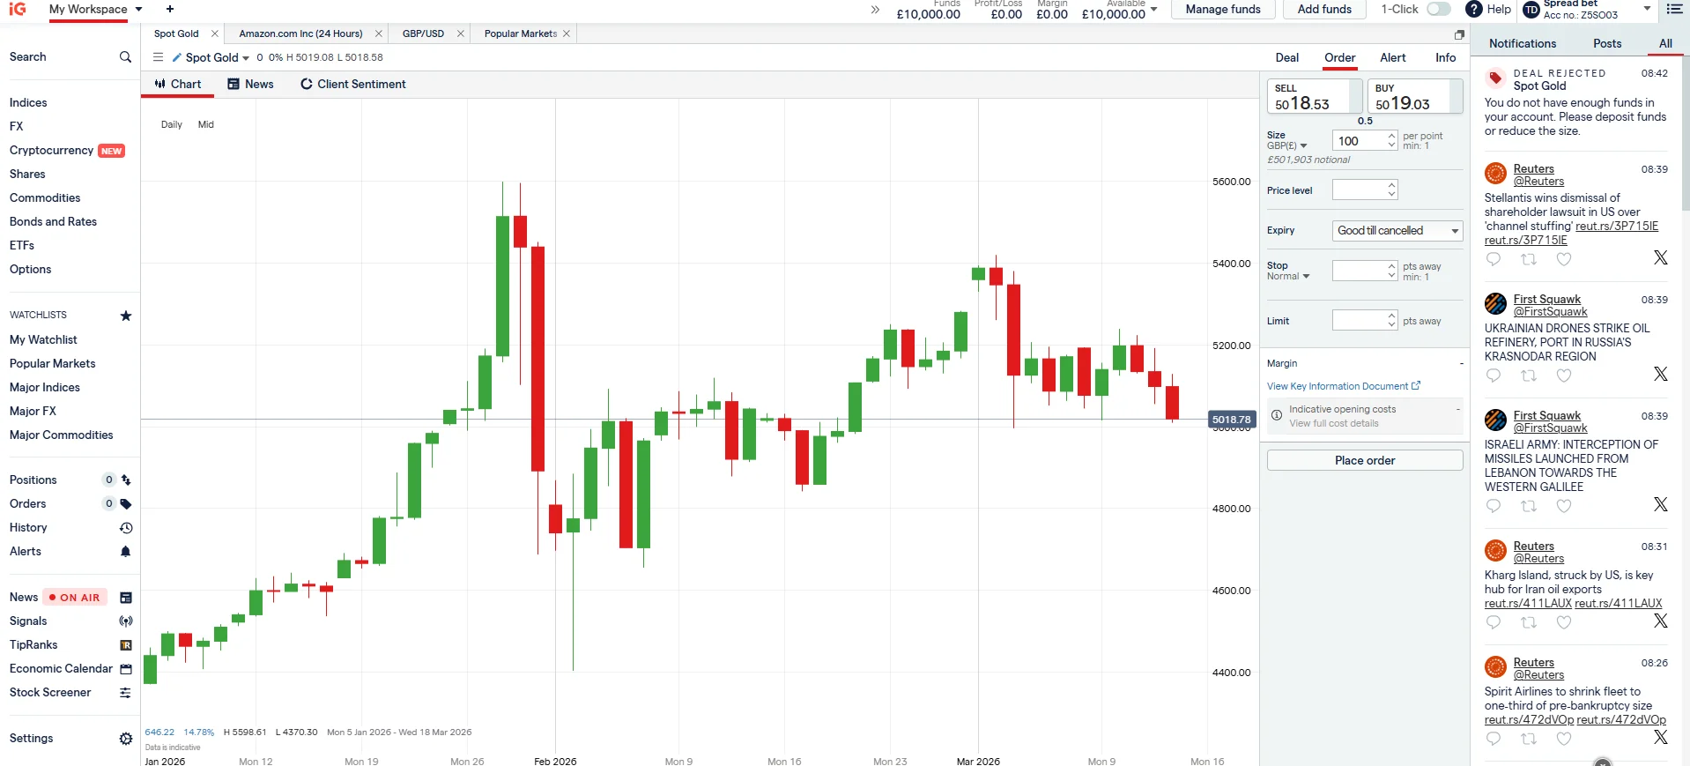The width and height of the screenshot is (1690, 766).
Task: Change the Stop type Normal dropdown
Action: coord(1288,277)
